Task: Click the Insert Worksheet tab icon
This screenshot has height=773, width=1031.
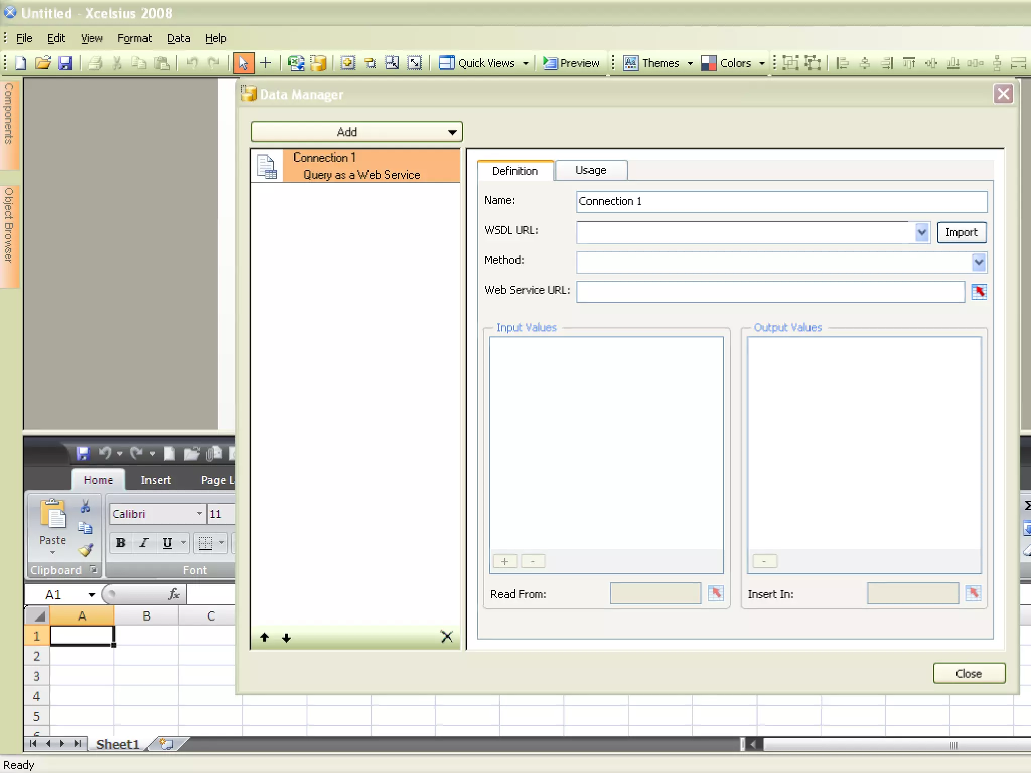Action: coord(166,743)
